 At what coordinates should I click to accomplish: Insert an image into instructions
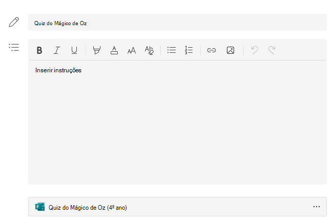click(231, 50)
